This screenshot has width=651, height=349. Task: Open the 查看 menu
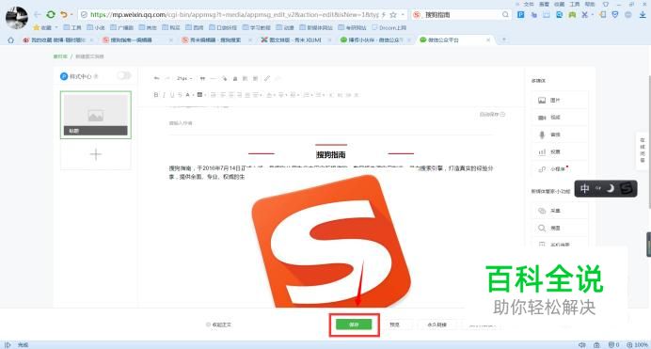(544, 4)
